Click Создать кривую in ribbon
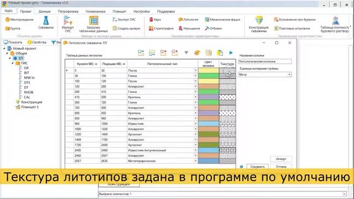Viewport: 354px width, 199px height. pos(126,28)
